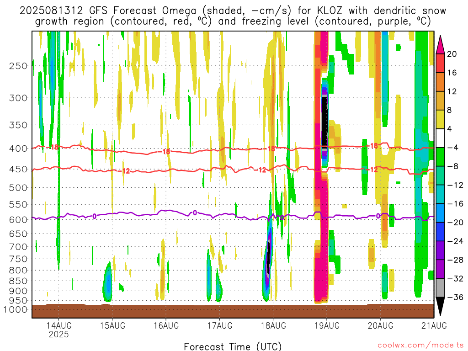Screen dimensions: 468x351
Task: Click the legend value 8
Action: point(450,110)
